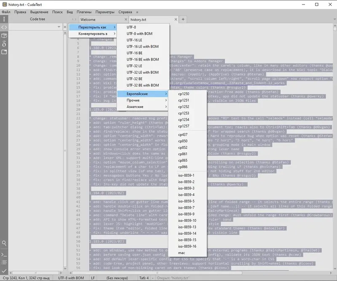Expand the Конвертировать в submenu
337x281 pixels.
tap(93, 34)
